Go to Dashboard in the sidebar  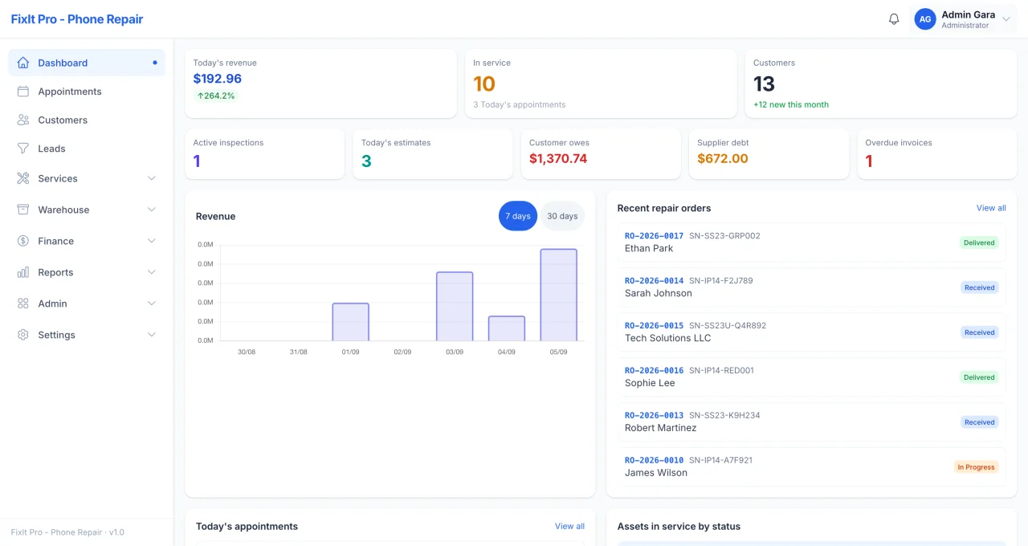point(87,63)
